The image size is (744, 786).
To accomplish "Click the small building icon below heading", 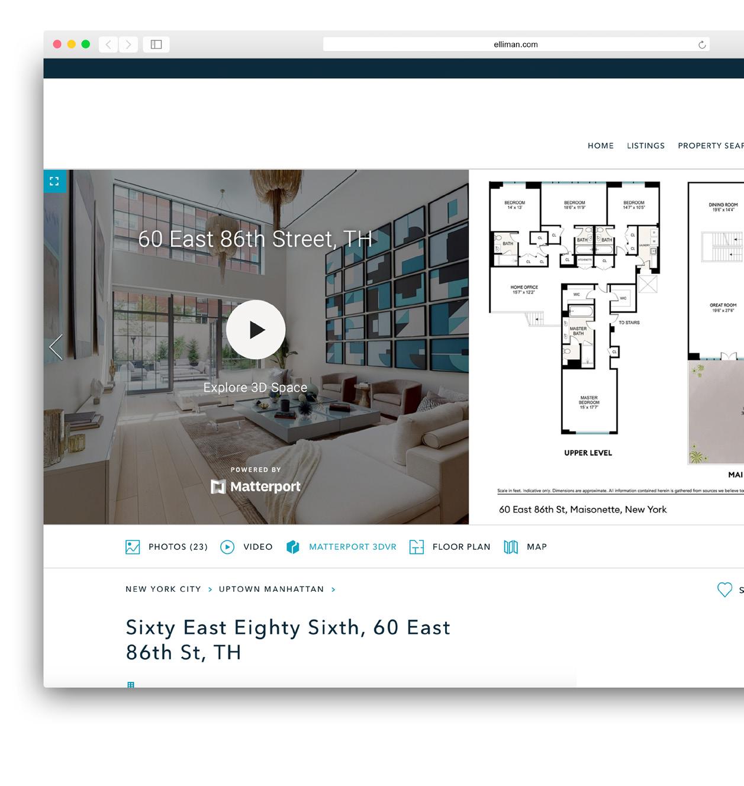I will click(x=131, y=685).
